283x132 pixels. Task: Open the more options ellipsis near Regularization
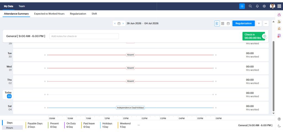click(x=266, y=23)
